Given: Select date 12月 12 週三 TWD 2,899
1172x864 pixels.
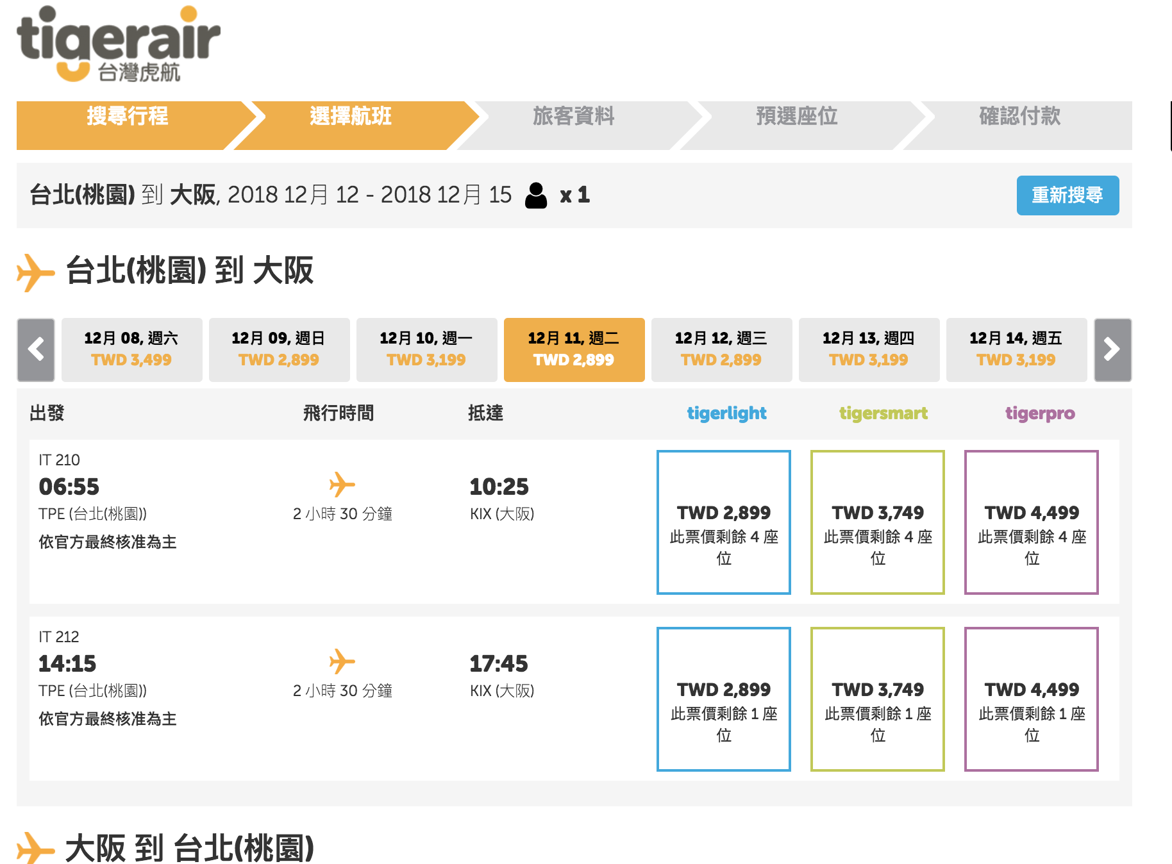Looking at the screenshot, I should [722, 350].
